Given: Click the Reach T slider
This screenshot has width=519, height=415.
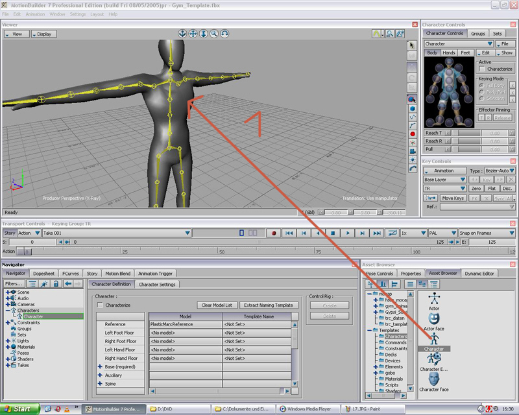Looking at the screenshot, I should click(467, 132).
